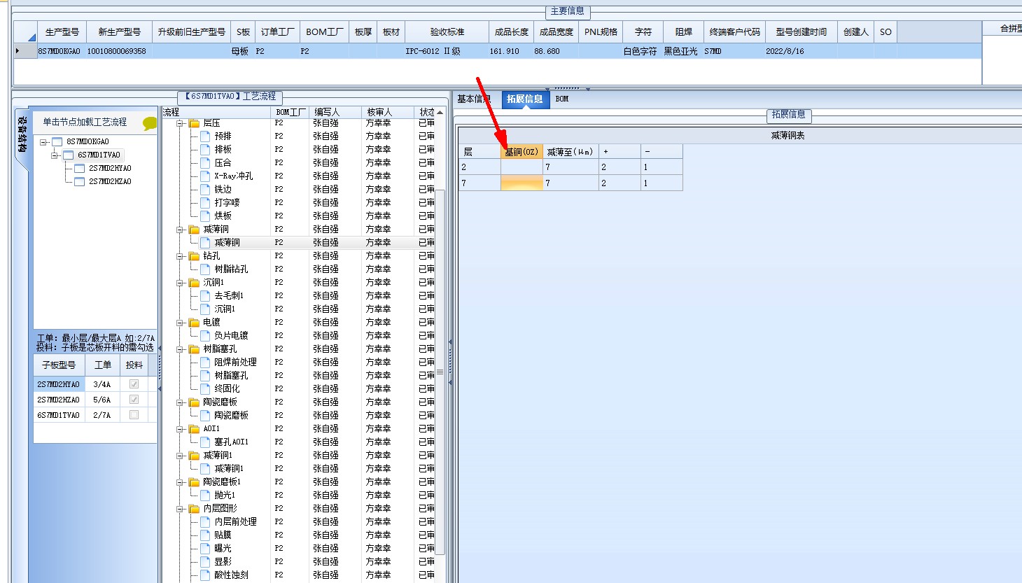Select the 塞孔AOI1 process row
This screenshot has height=583, width=1022.
click(x=299, y=442)
